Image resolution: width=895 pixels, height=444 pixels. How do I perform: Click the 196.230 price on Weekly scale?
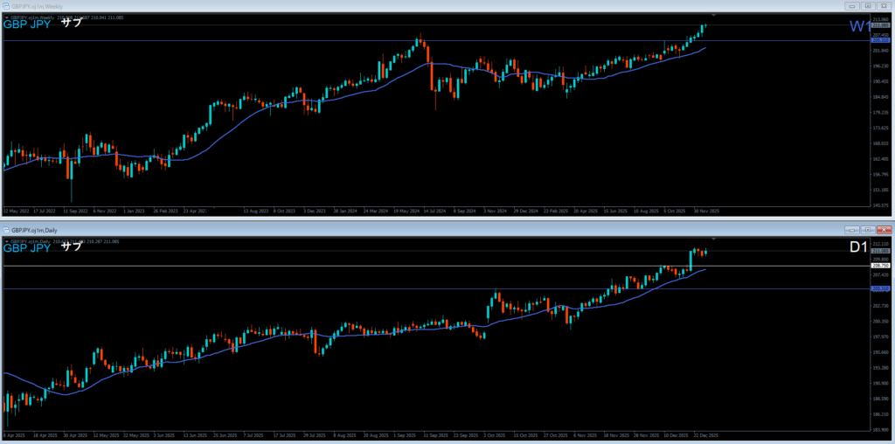[x=881, y=66]
